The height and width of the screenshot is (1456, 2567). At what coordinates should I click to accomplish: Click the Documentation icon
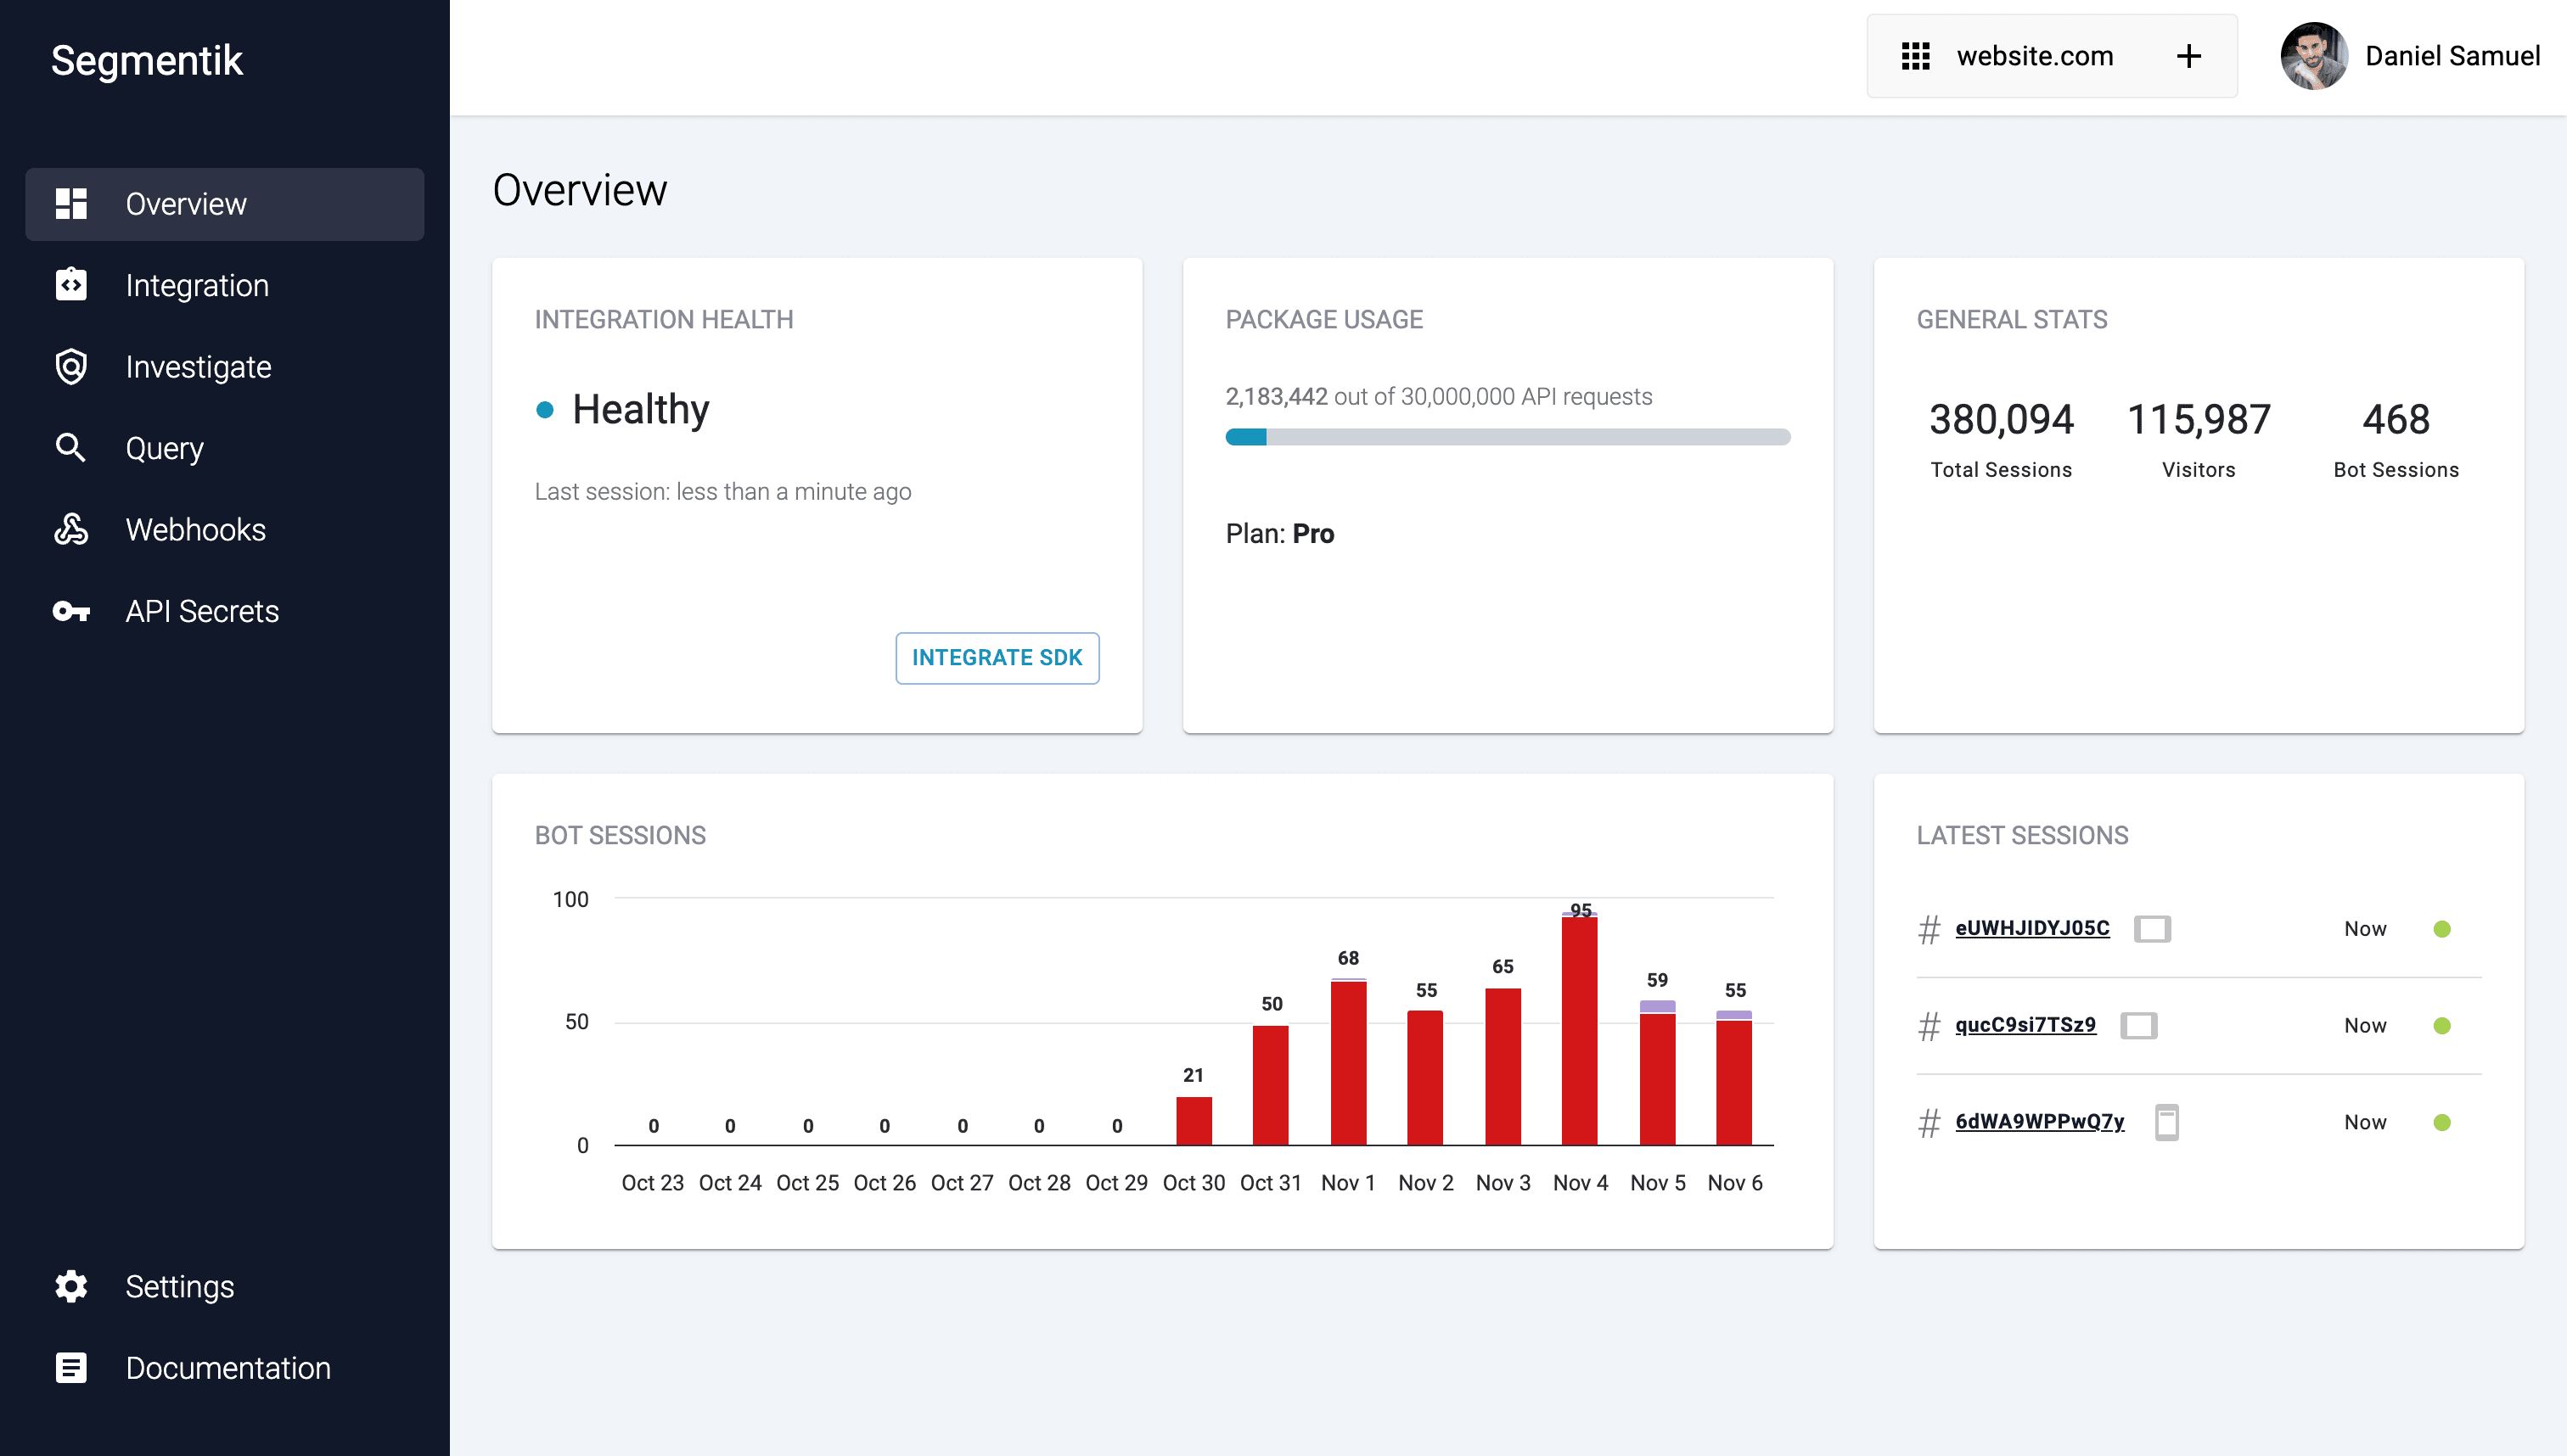point(70,1368)
